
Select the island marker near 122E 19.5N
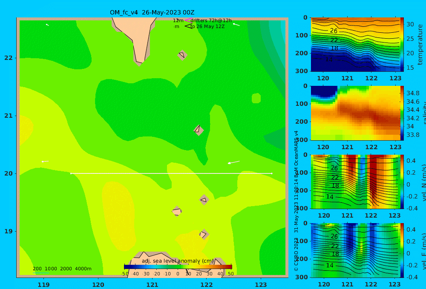click(x=204, y=200)
